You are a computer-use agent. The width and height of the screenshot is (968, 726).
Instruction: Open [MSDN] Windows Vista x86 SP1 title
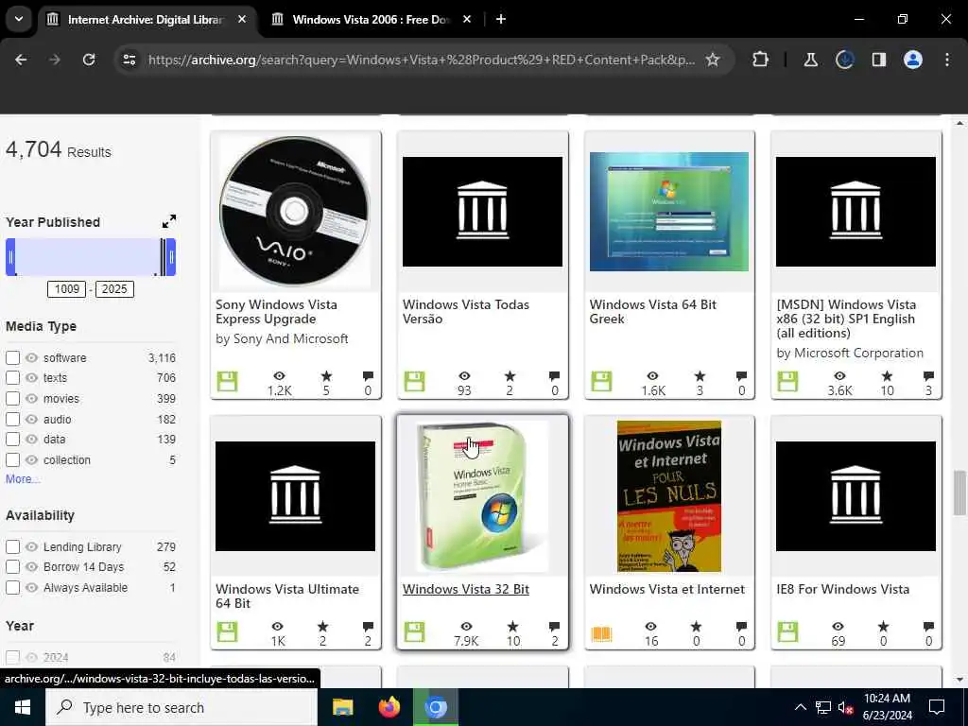(x=846, y=319)
